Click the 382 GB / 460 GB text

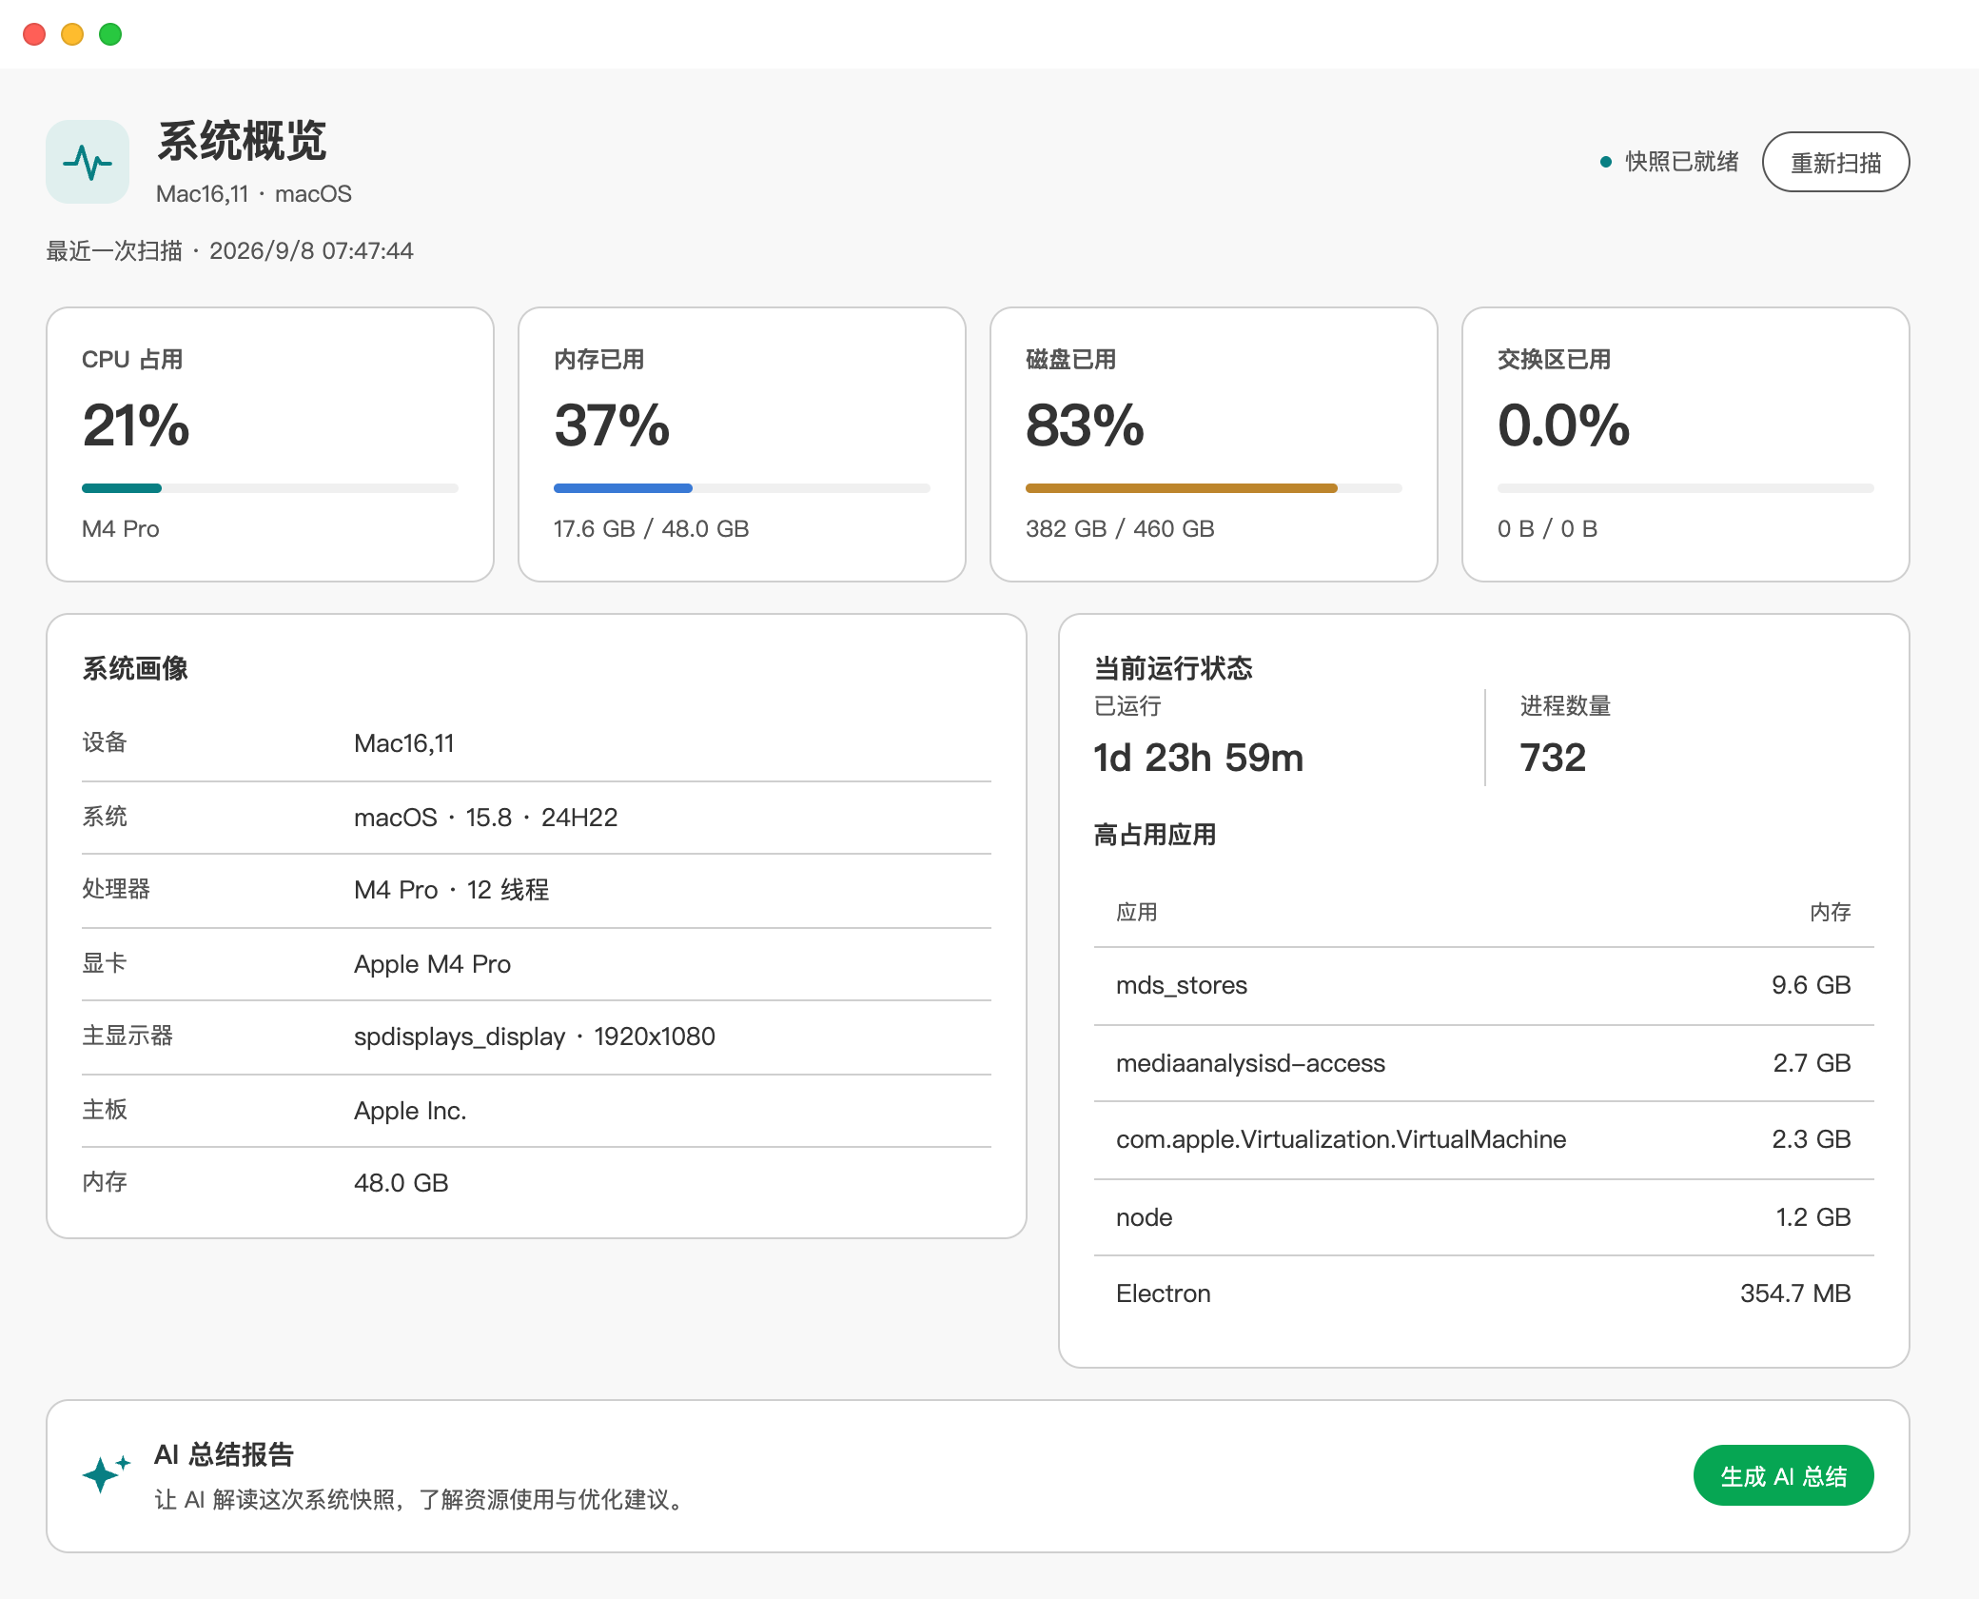coord(1120,528)
